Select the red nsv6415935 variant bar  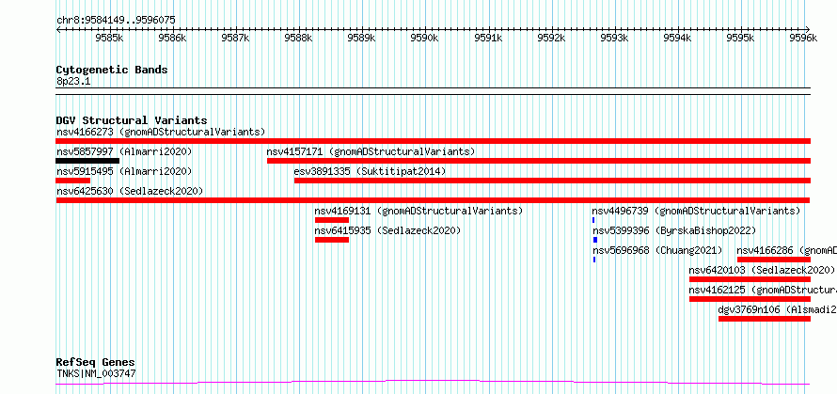tap(331, 240)
